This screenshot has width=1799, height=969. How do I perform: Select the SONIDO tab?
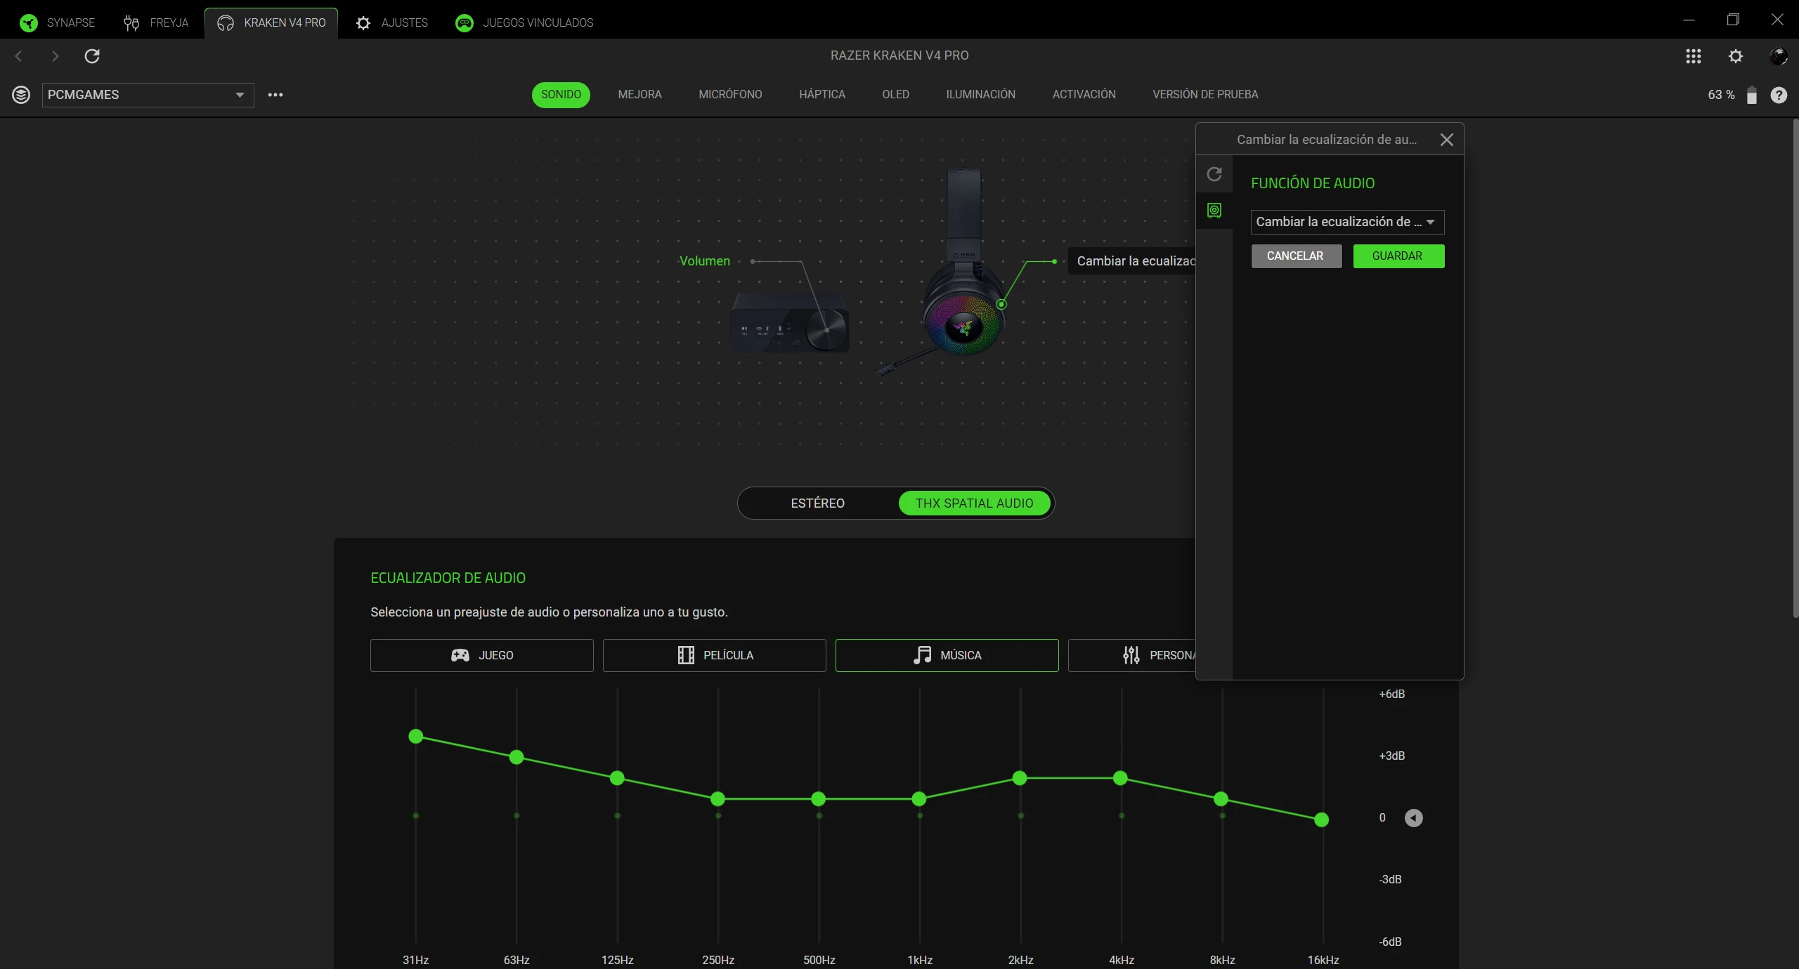coord(561,95)
